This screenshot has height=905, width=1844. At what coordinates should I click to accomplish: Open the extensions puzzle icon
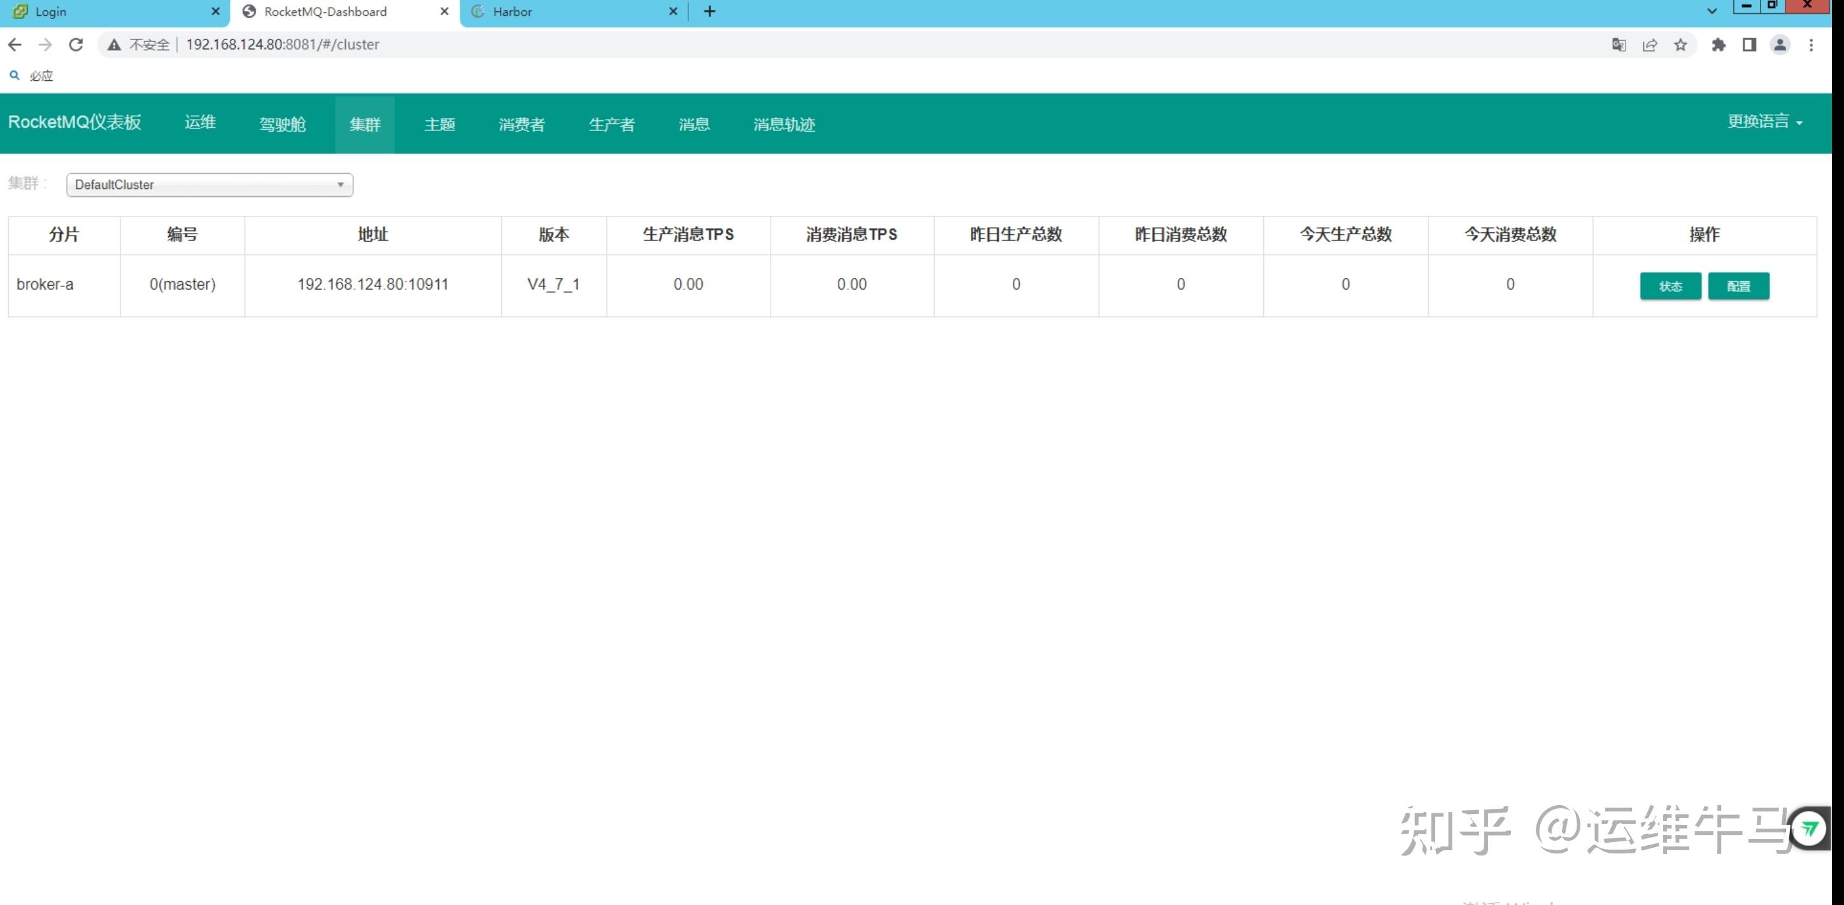point(1718,45)
